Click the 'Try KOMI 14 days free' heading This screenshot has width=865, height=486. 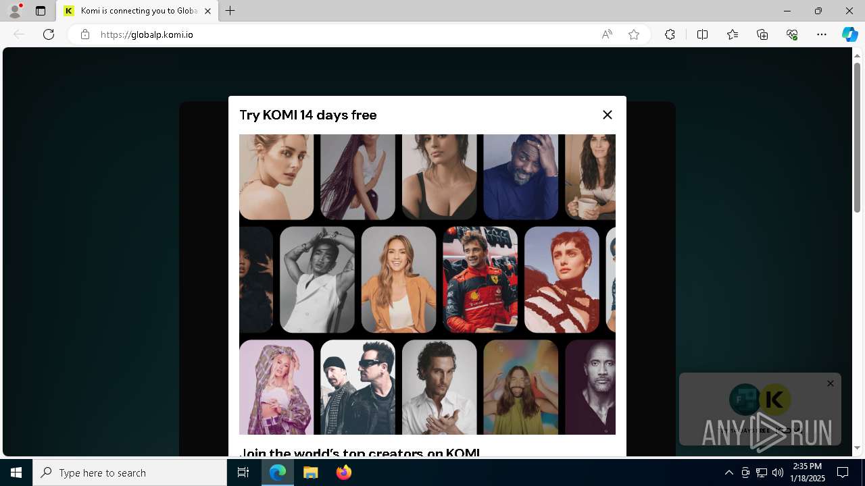(x=308, y=115)
